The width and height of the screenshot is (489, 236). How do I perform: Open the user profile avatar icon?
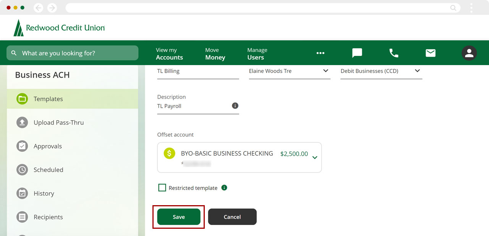(469, 53)
